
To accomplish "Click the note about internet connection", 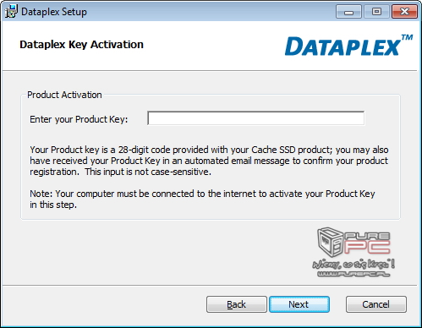I will (x=202, y=199).
